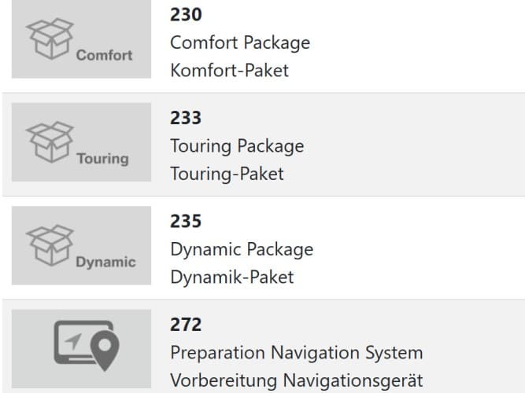Screen dimensions: 525x393
Task: Select the "Dynamic" label in the thumbnail
Action: point(105,263)
